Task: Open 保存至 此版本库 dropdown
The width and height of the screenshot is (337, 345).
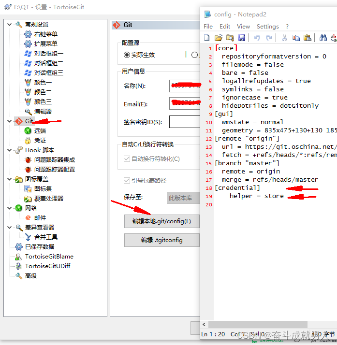Action: pos(183,198)
